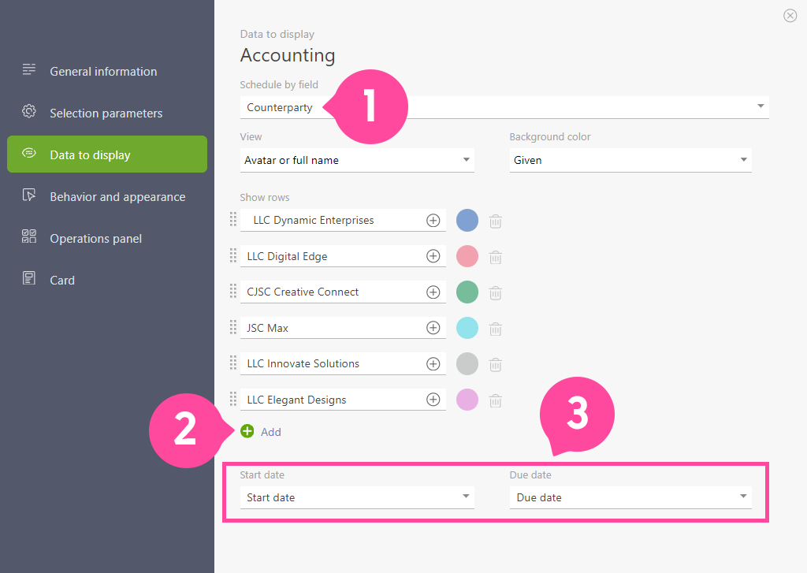
Task: Select the Data to display section
Action: pos(107,154)
